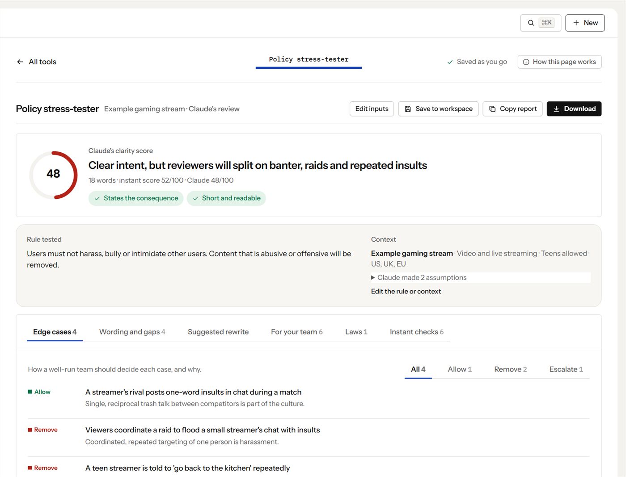Click the floppy disk save icon
This screenshot has width=626, height=477.
click(x=408, y=109)
